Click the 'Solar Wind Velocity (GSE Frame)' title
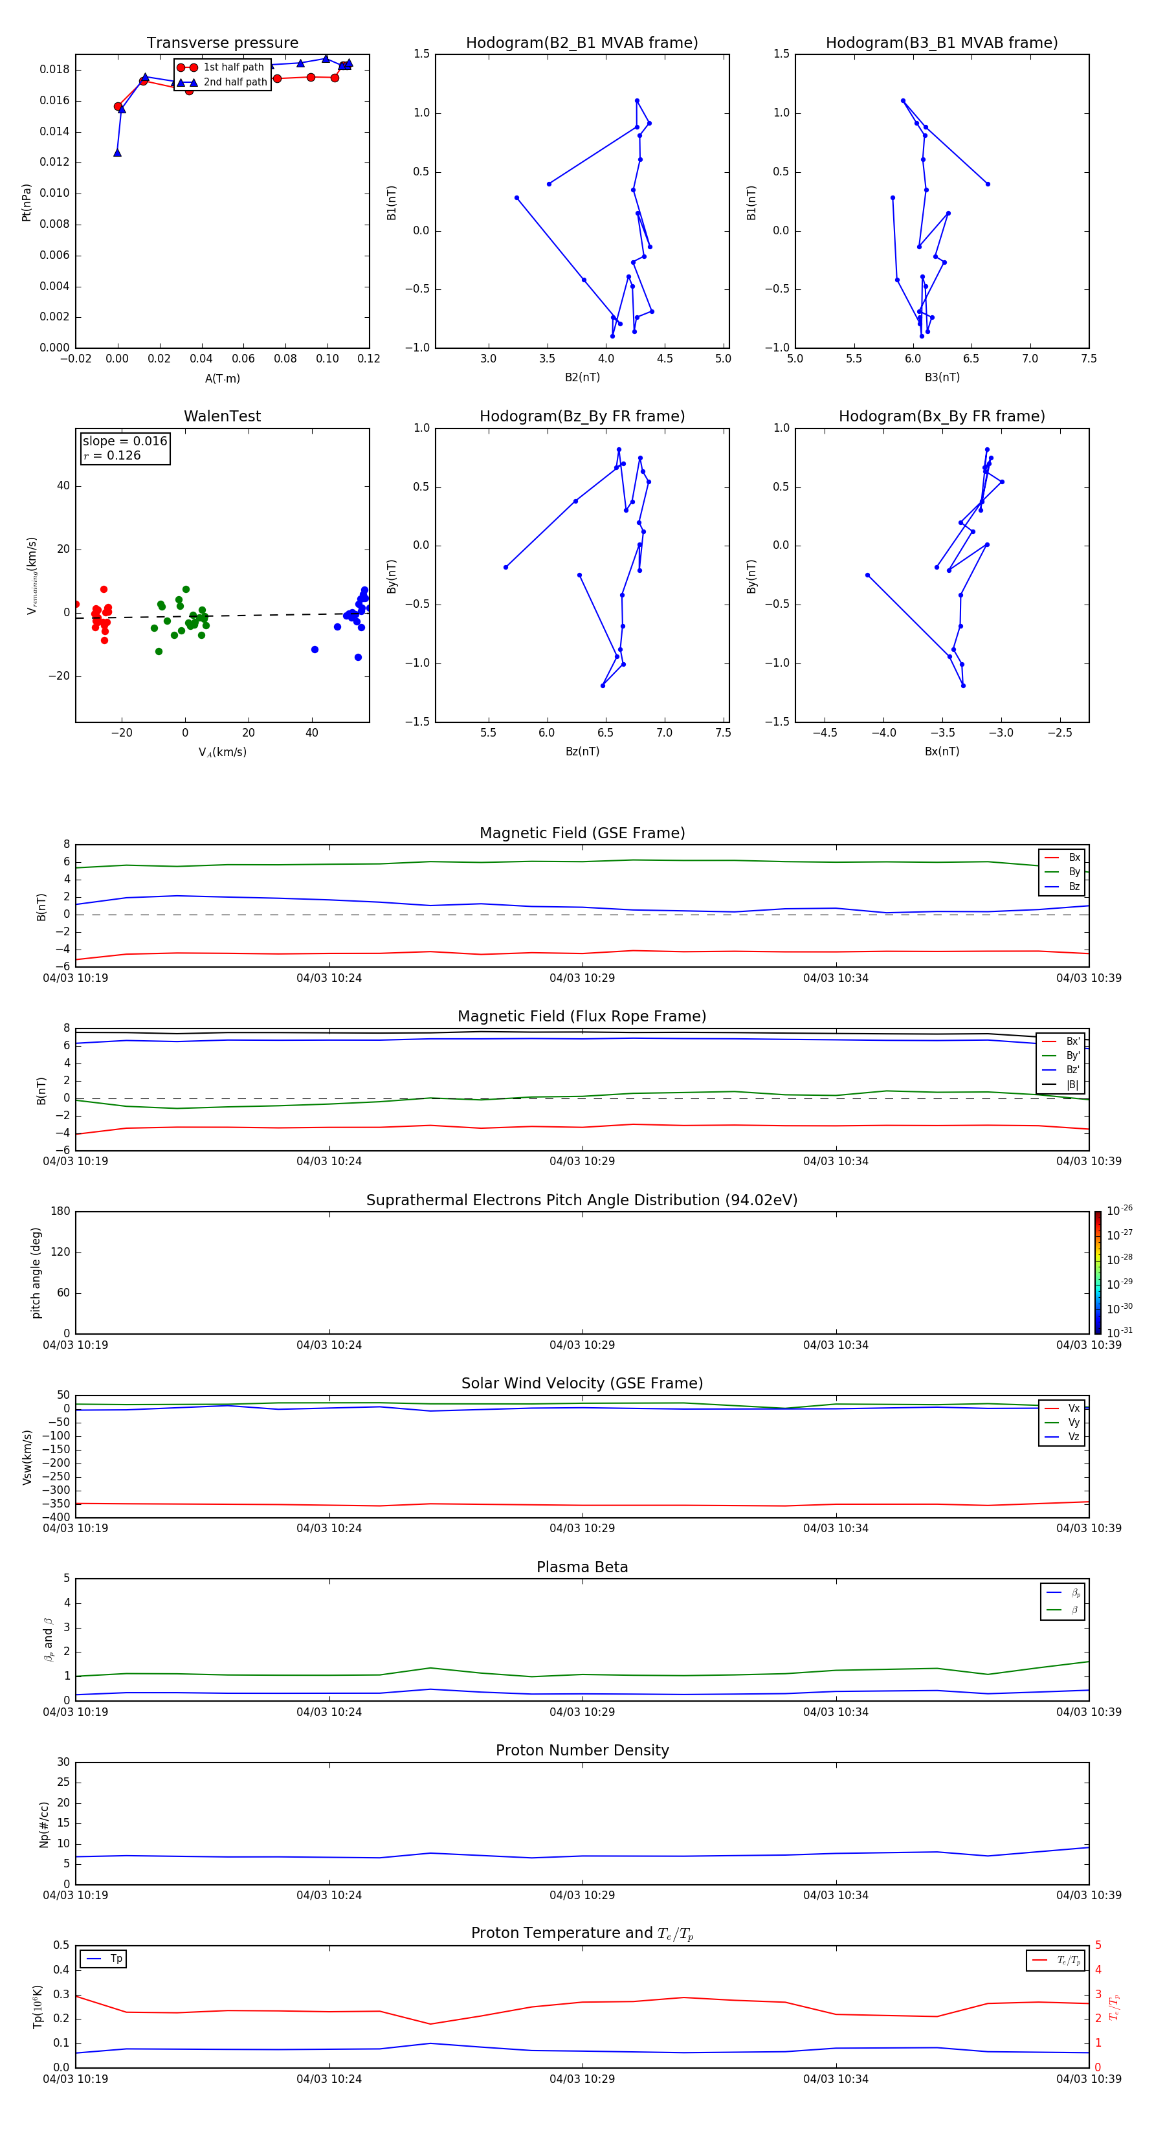The image size is (1165, 2136). coord(582,1383)
